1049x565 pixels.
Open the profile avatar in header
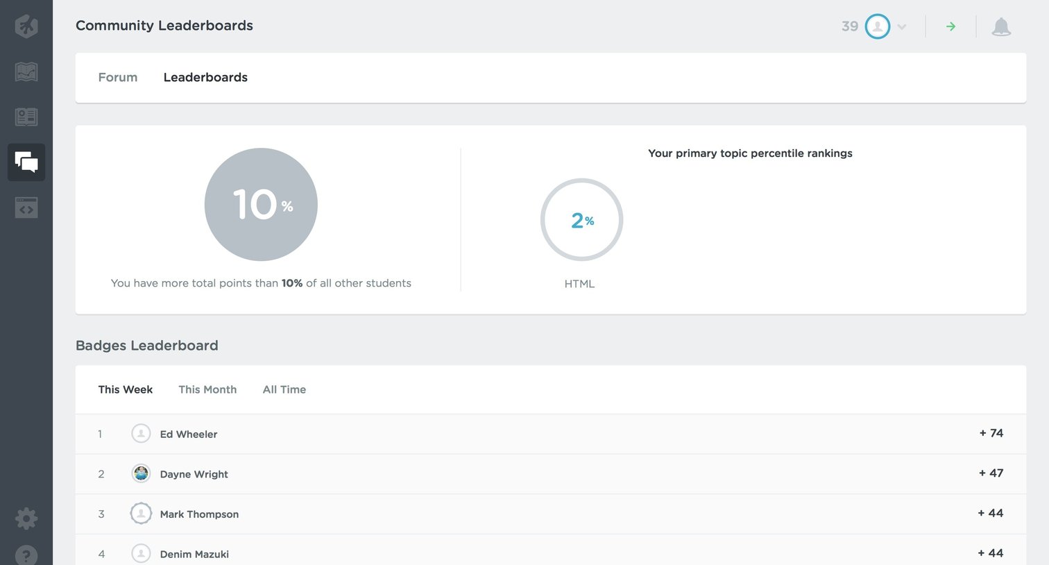[878, 26]
